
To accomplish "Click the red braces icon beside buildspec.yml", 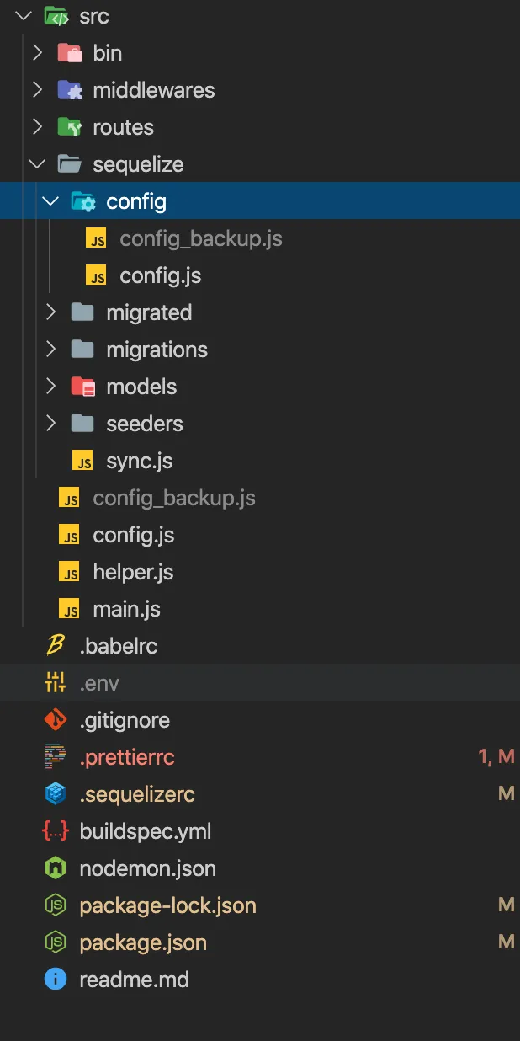I will pos(56,831).
